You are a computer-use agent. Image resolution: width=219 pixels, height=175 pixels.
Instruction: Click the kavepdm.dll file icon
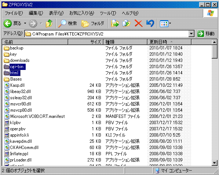click(x=7, y=141)
